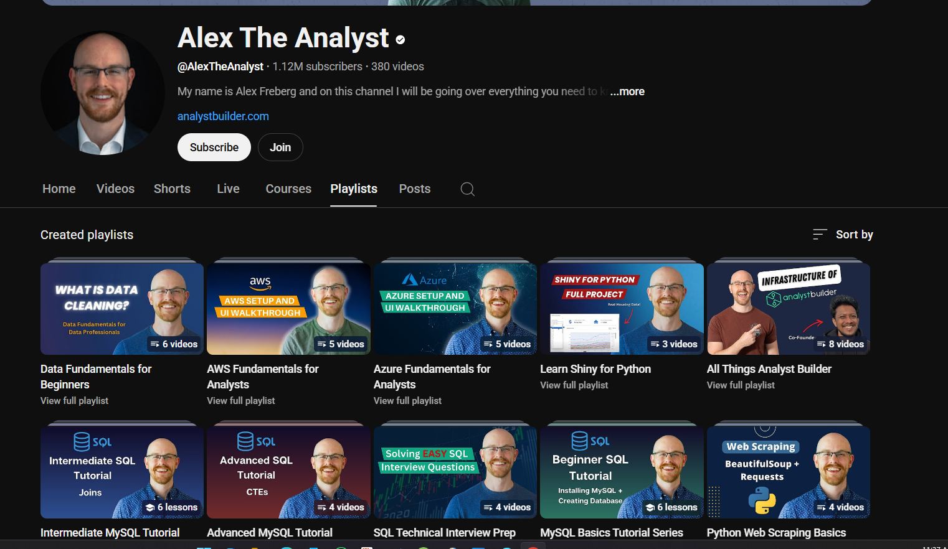This screenshot has height=549, width=948.
Task: Click the Subscribe button
Action: click(214, 147)
